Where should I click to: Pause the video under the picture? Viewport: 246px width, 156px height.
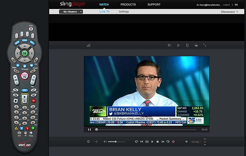click(x=89, y=129)
